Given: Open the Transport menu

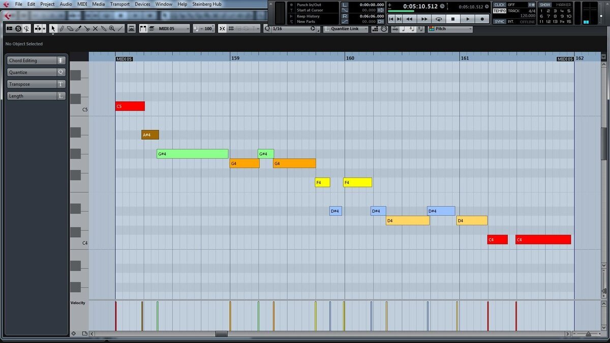Looking at the screenshot, I should (120, 4).
